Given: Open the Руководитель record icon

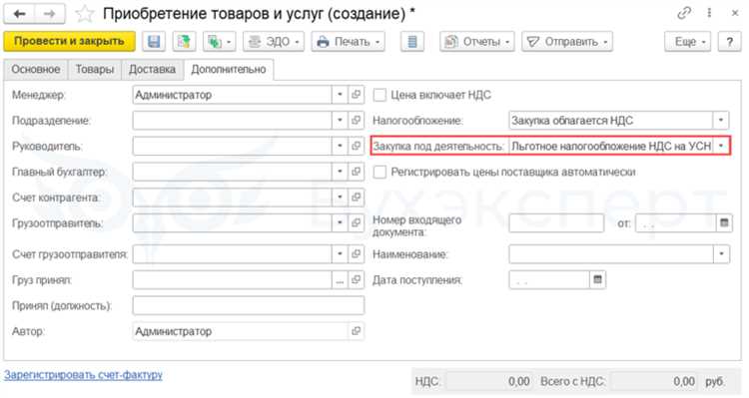Looking at the screenshot, I should (x=356, y=146).
